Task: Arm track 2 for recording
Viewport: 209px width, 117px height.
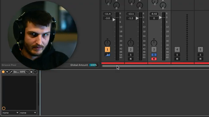Action: 131,59
